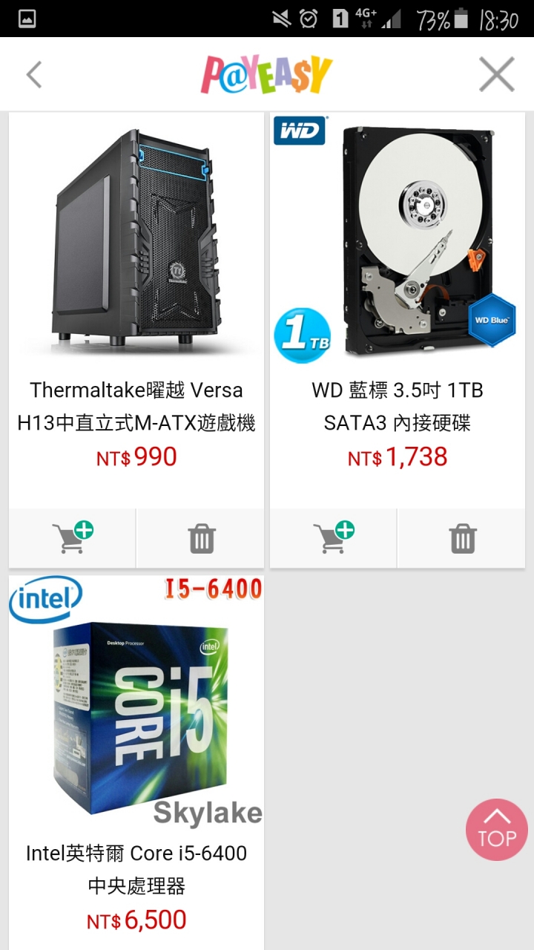534x950 pixels.
Task: Open the alarm clock status icon
Action: [309, 19]
